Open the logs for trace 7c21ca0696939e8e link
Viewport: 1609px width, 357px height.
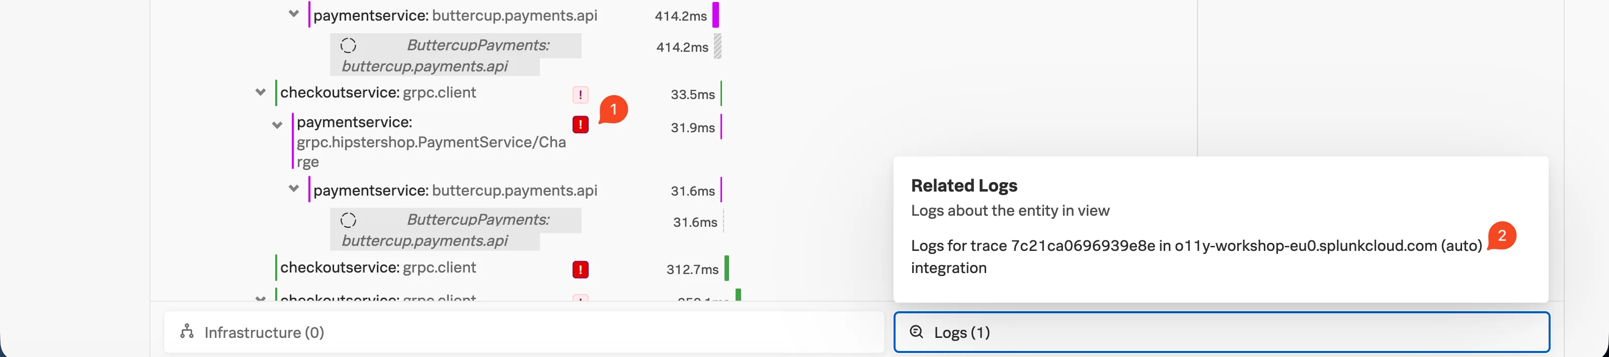click(x=1196, y=256)
